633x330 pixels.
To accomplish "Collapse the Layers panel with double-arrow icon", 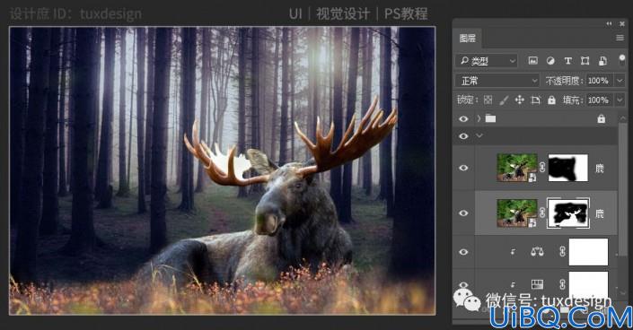I will (x=609, y=24).
